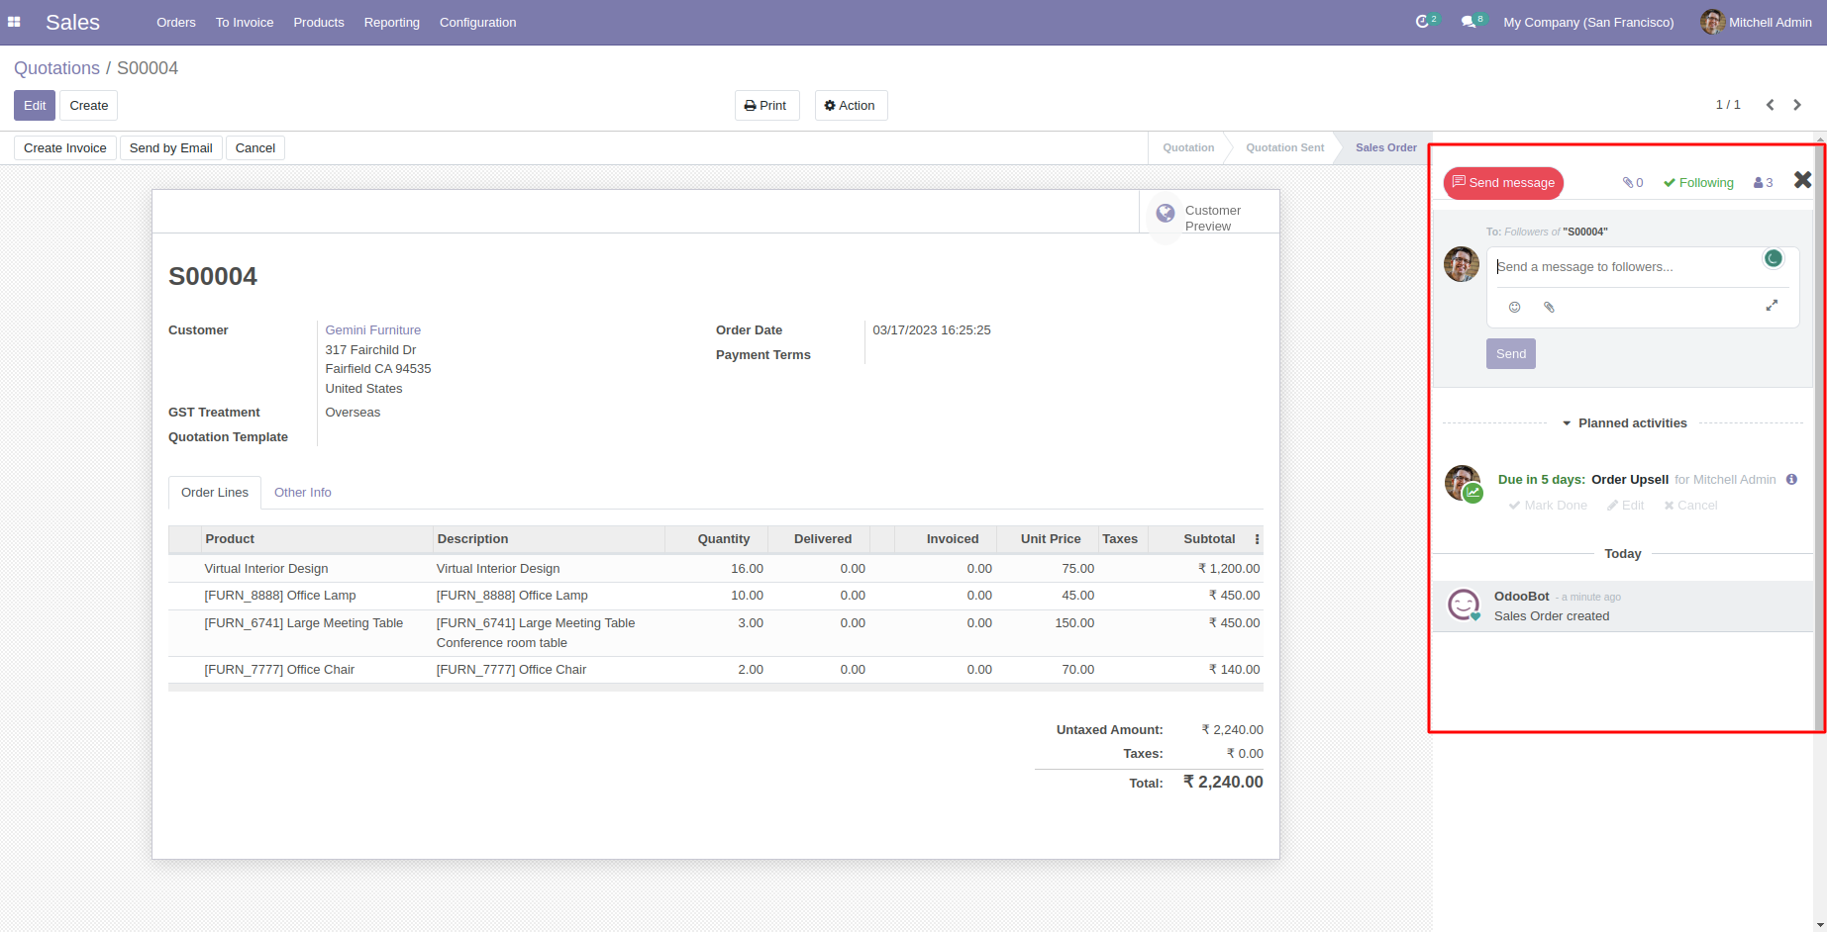This screenshot has width=1827, height=932.
Task: Switch to the Other Info tab
Action: pyautogui.click(x=302, y=493)
